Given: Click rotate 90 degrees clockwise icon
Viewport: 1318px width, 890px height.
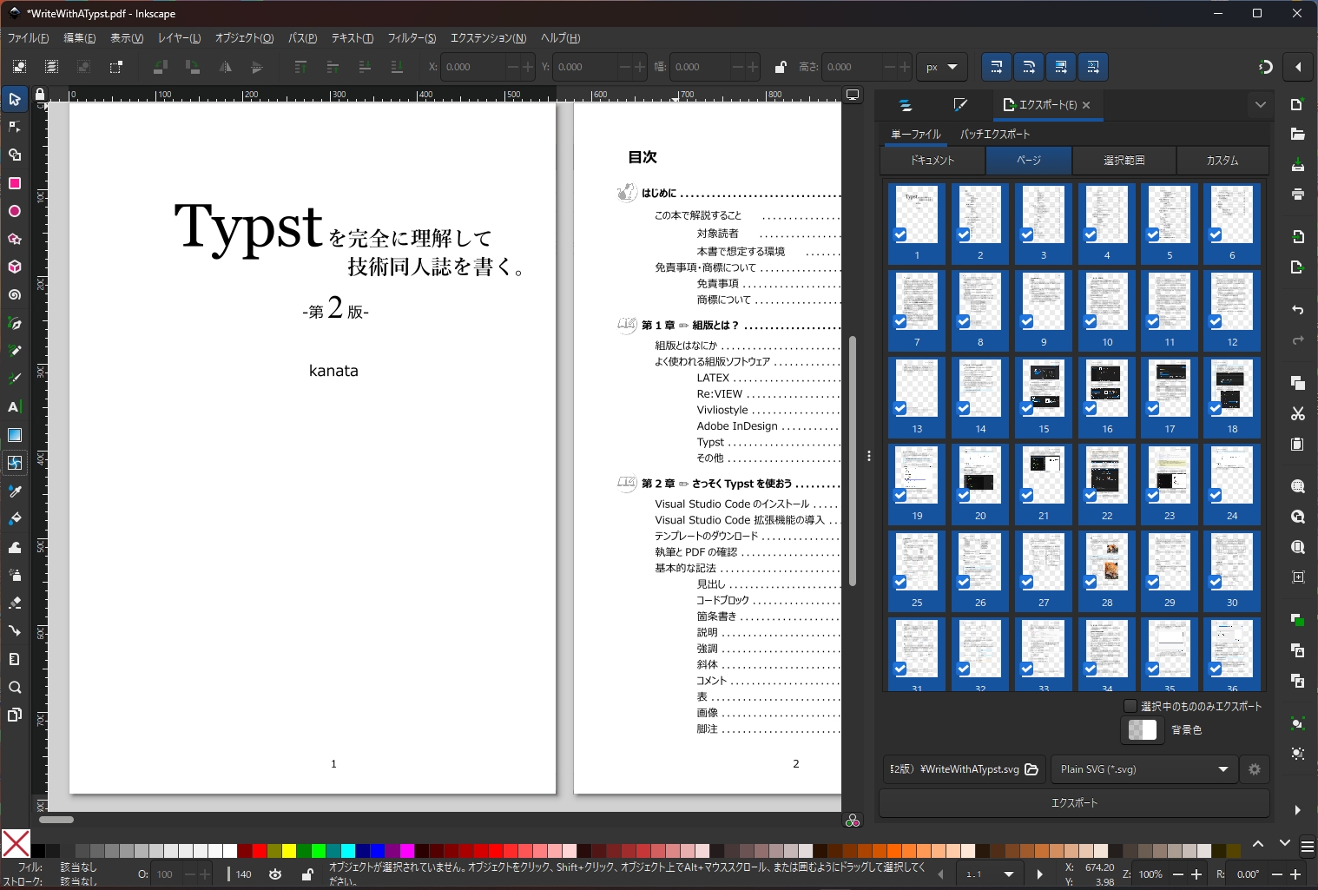Looking at the screenshot, I should 193,67.
